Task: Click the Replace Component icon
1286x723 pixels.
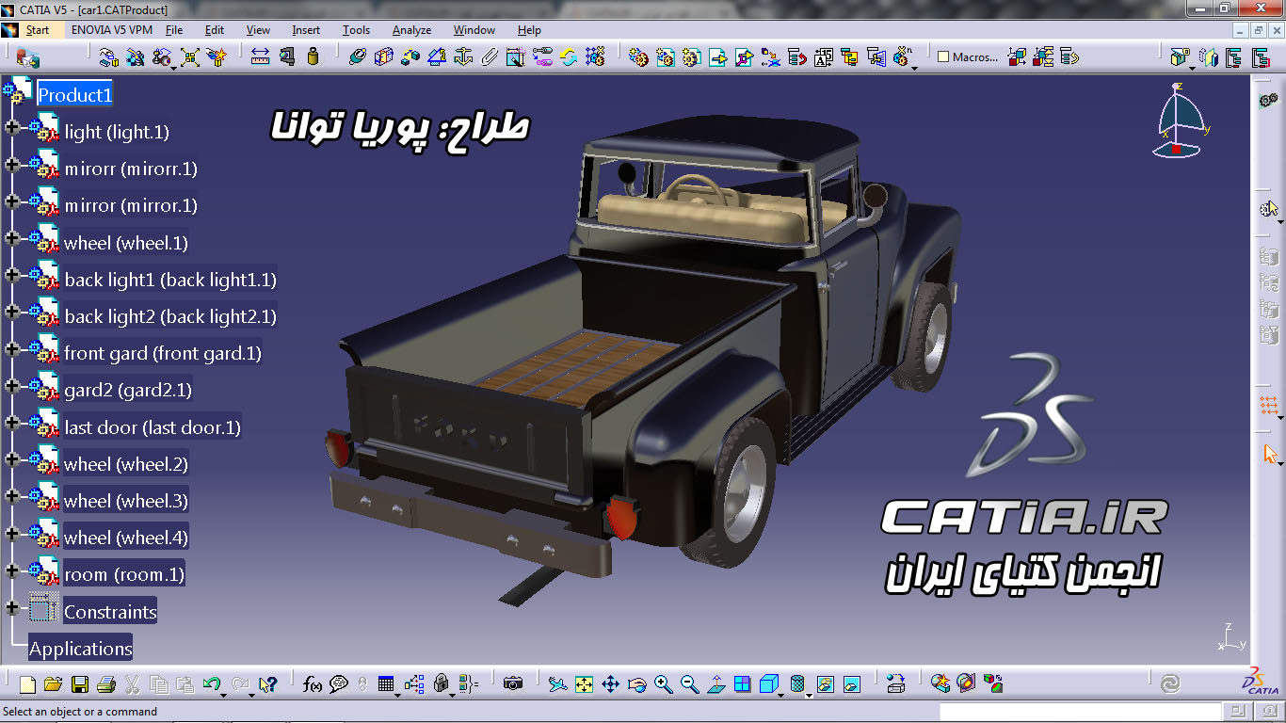Action: (771, 57)
